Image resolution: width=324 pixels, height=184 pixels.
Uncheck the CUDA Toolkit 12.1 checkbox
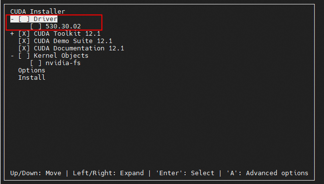point(24,34)
